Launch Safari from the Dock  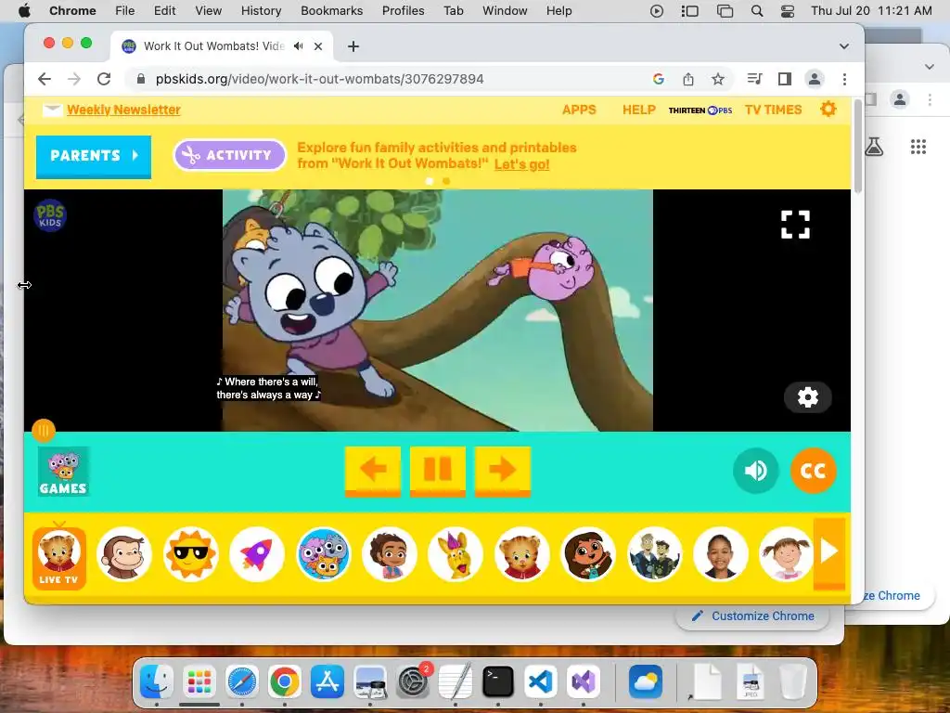pyautogui.click(x=242, y=682)
